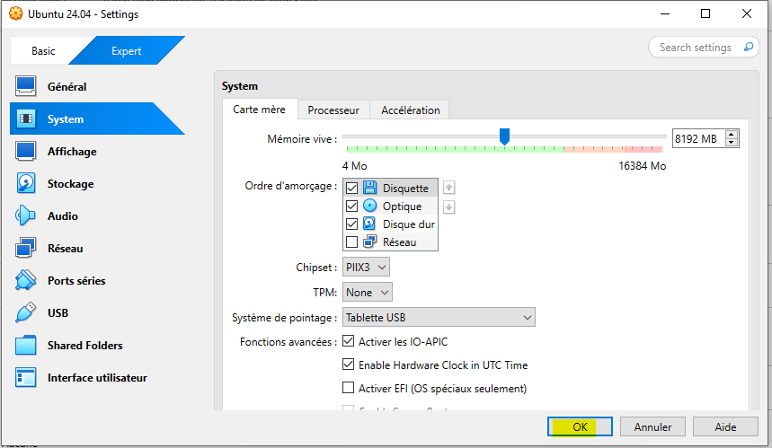772x448 pixels.
Task: Open Système de pointage dropdown
Action: [438, 318]
